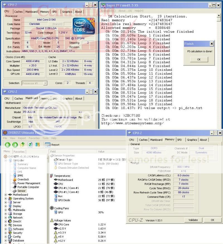Click EVEREST forward navigation arrow icon
Image resolution: width=223 pixels, height=244 pixels.
tap(15, 145)
